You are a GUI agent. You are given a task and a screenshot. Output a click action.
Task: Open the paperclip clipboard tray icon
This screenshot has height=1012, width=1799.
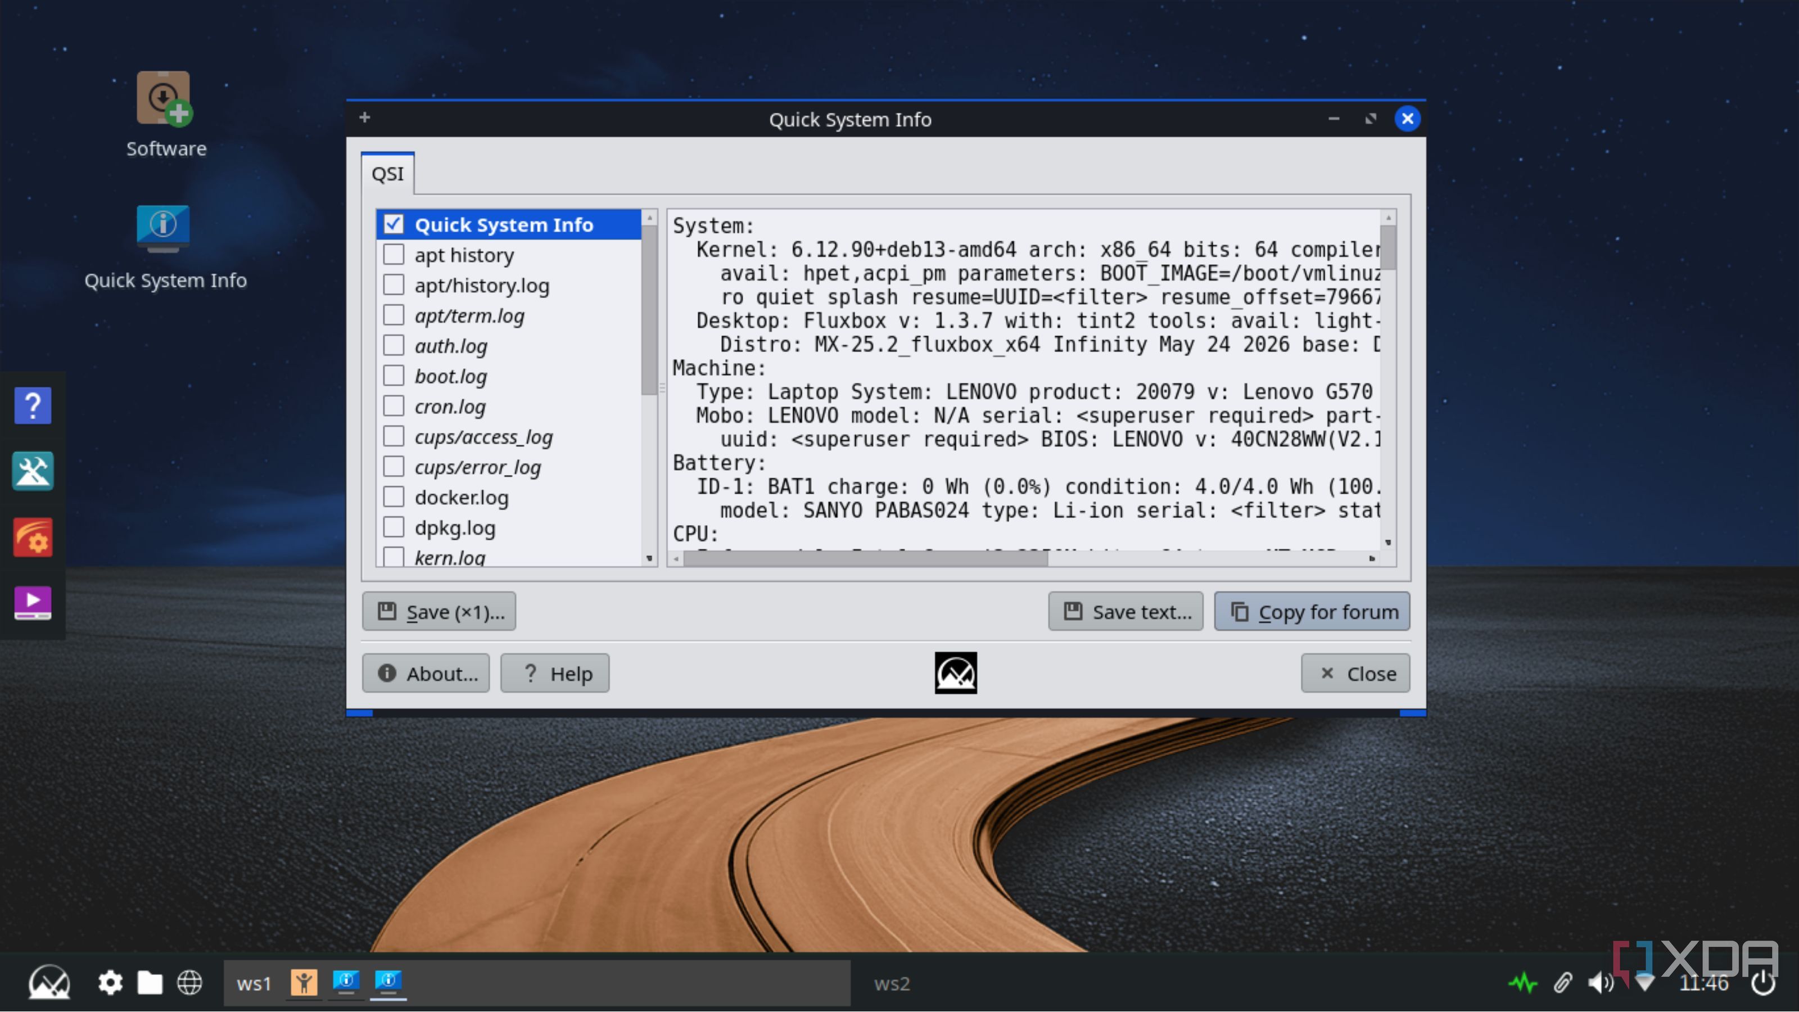[x=1562, y=983]
